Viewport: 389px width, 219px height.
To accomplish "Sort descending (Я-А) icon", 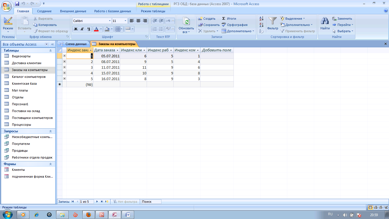I will 261,25.
